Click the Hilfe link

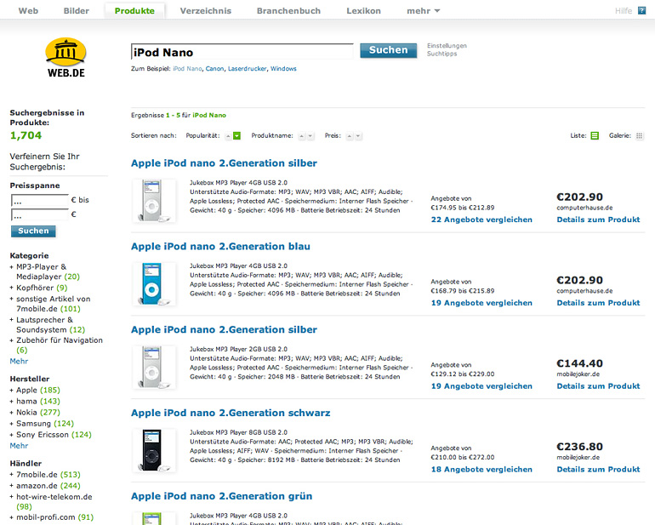pos(624,11)
